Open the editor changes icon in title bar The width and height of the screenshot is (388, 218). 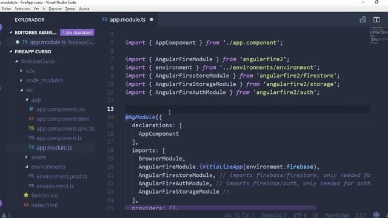tap(363, 20)
